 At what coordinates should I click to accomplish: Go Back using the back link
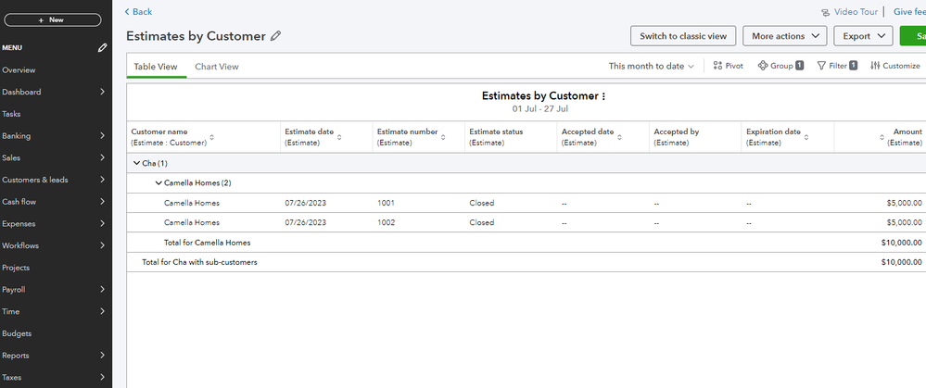tap(138, 11)
